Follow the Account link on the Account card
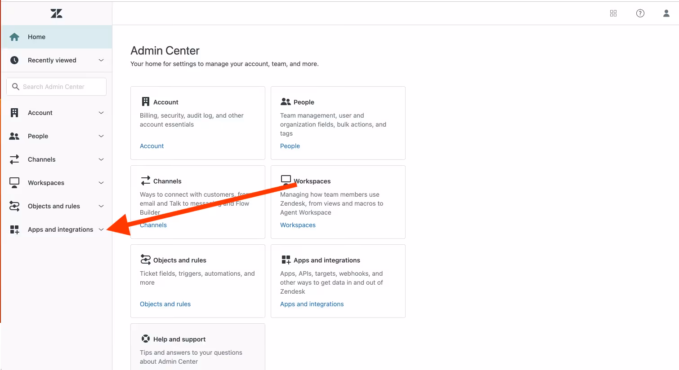This screenshot has height=370, width=679. click(152, 146)
